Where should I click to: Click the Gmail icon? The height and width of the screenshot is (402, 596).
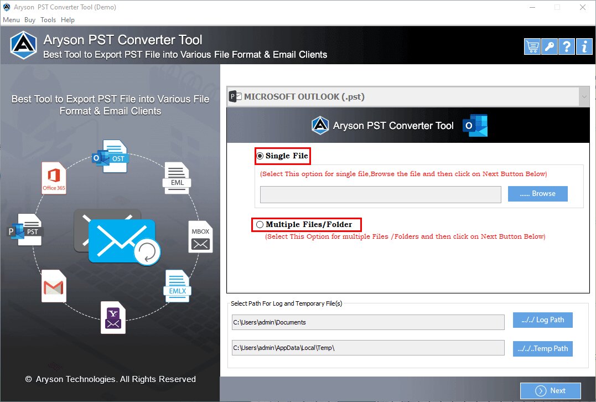coord(54,286)
